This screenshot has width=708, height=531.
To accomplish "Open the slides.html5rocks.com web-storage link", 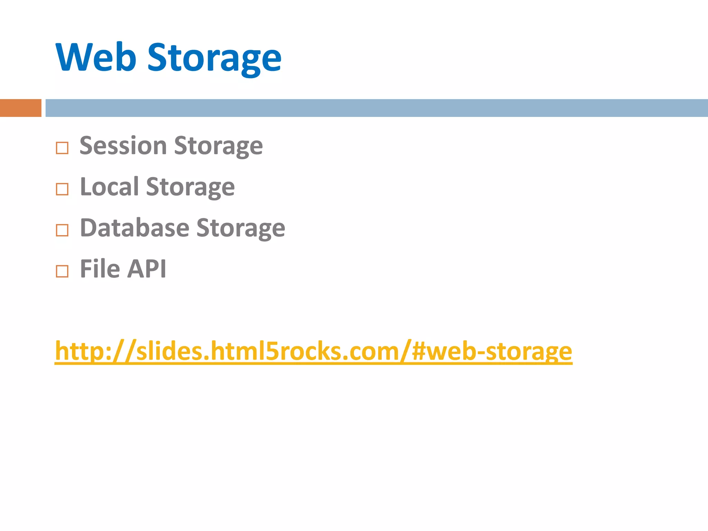I will (313, 351).
